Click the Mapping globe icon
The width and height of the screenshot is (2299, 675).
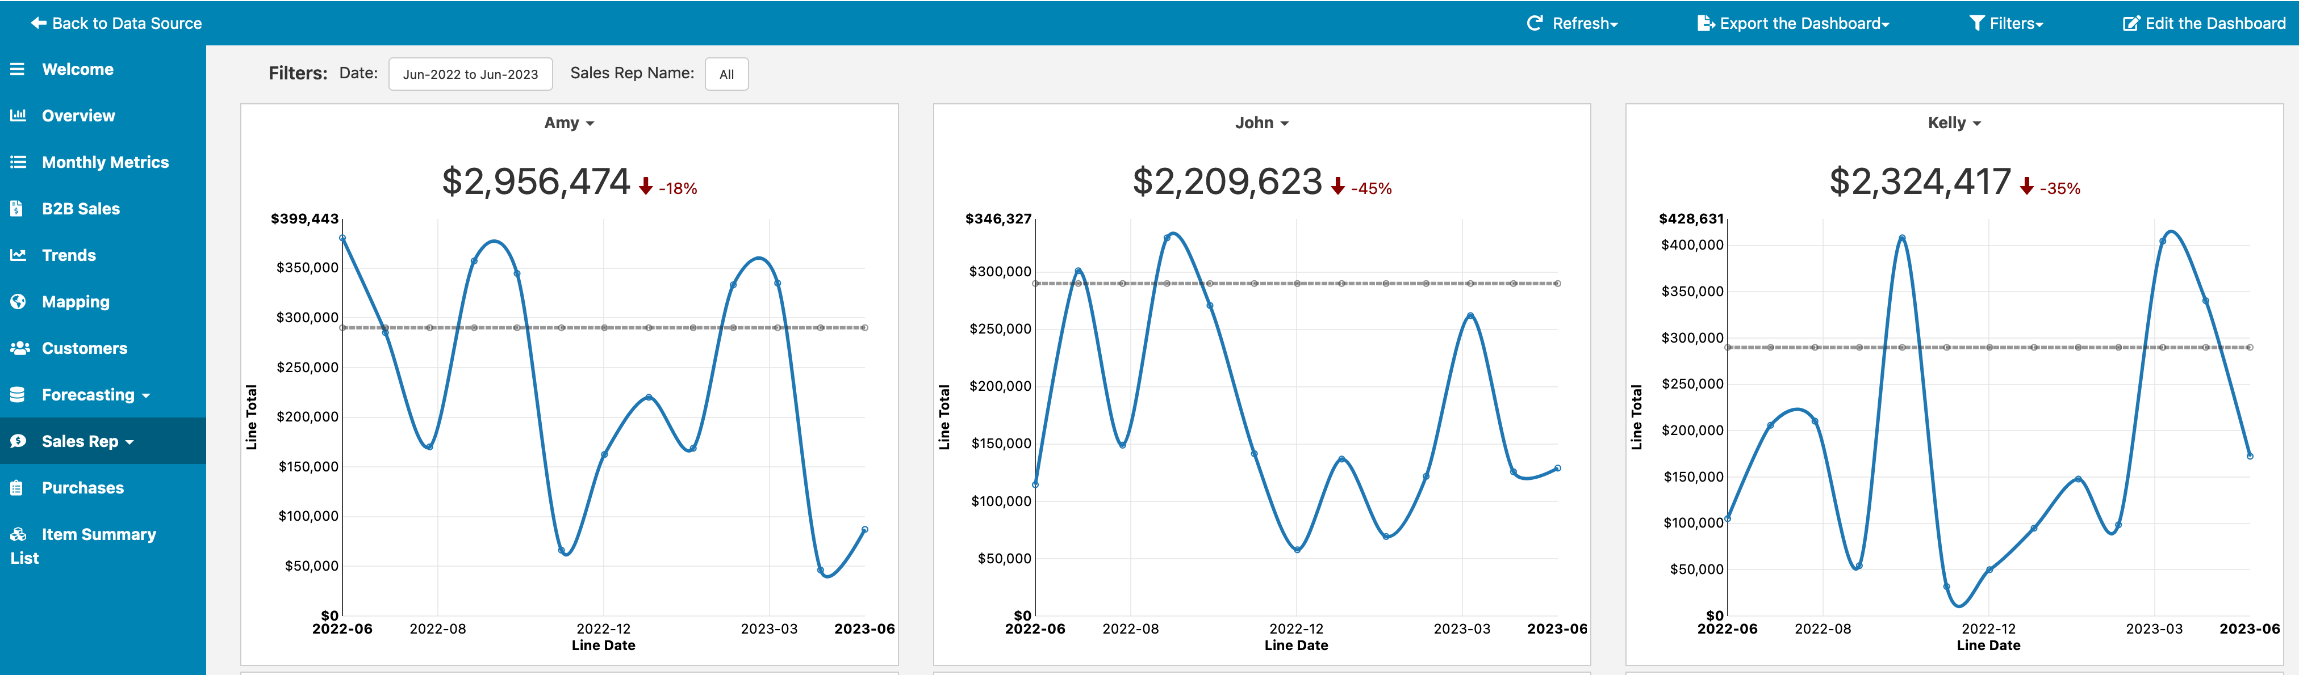point(17,301)
